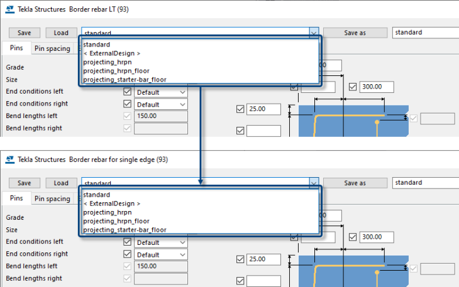Screen dimensions: 459x287
Task: Click Save button in Border rebar LT window
Action: [x=25, y=33]
